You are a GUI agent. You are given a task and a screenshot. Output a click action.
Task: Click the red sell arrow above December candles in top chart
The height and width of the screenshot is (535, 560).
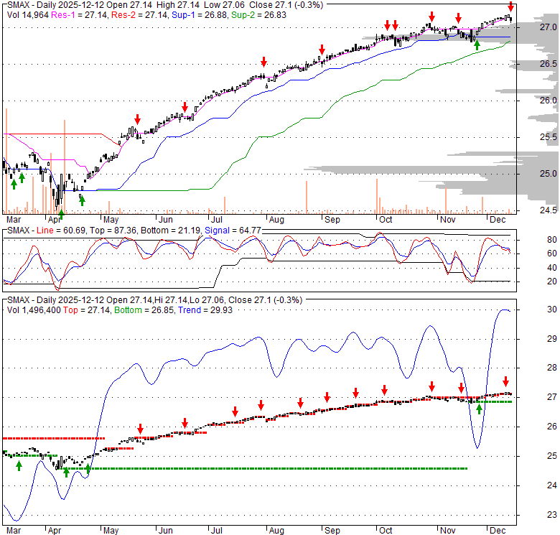click(510, 6)
